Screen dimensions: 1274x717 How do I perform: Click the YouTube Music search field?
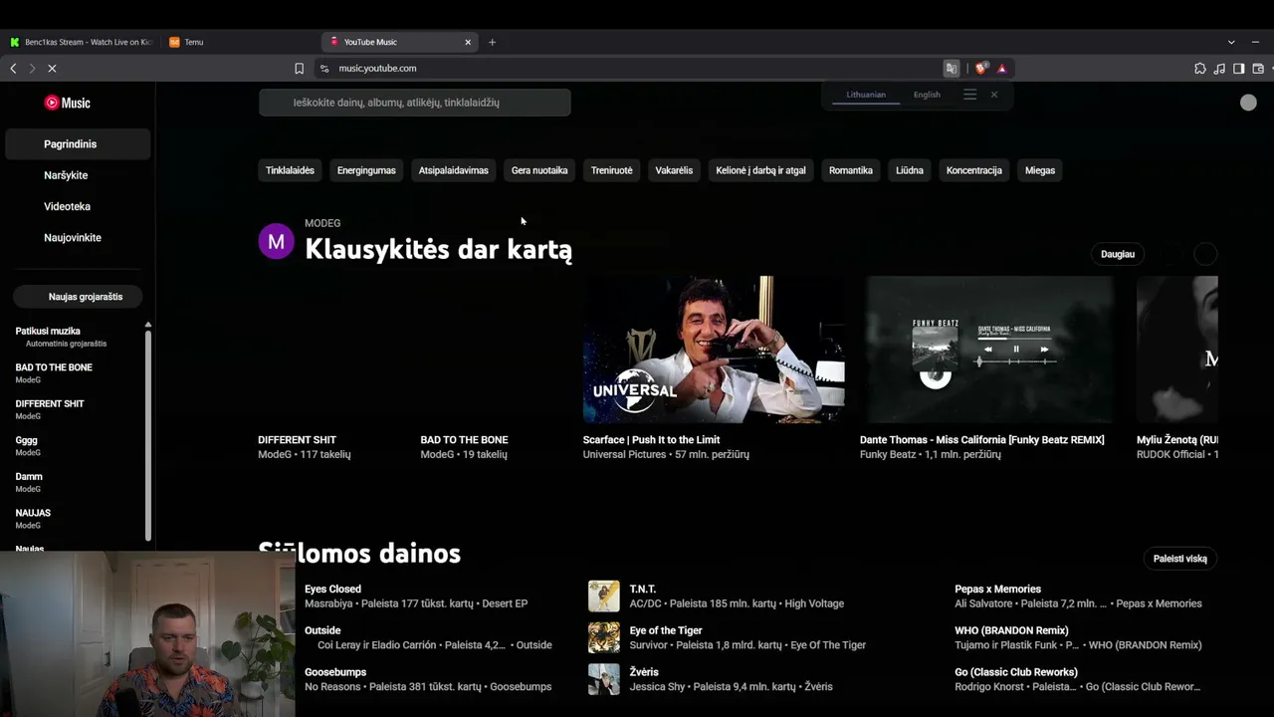pyautogui.click(x=415, y=103)
